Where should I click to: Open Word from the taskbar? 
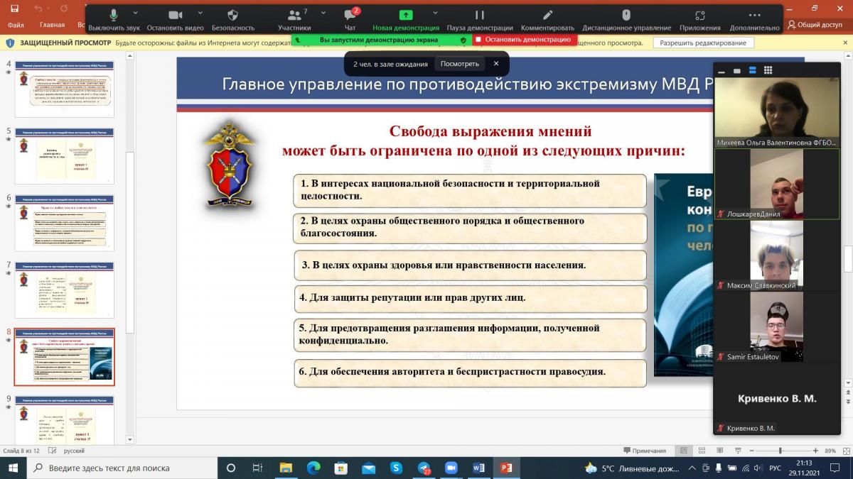coord(478,468)
